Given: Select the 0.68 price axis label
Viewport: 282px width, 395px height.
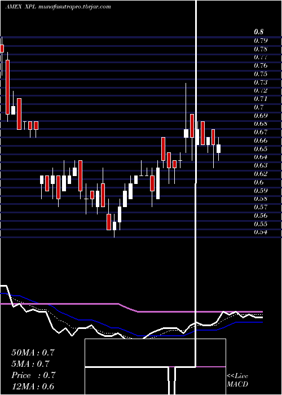Looking at the screenshot, I should (261, 124).
